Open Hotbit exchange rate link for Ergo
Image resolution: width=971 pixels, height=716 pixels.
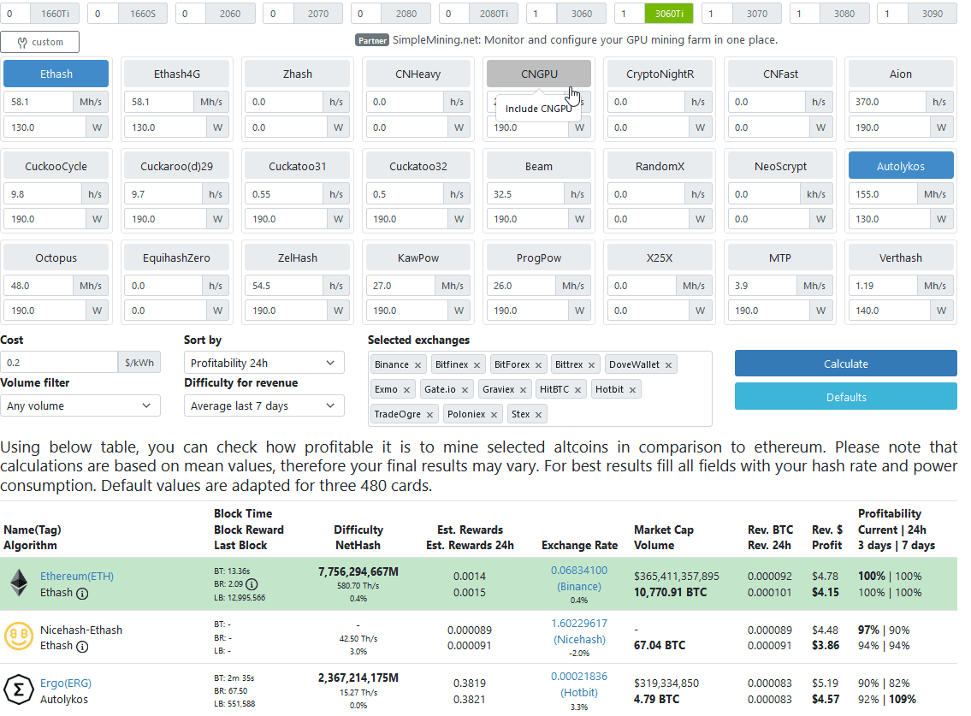(579, 684)
